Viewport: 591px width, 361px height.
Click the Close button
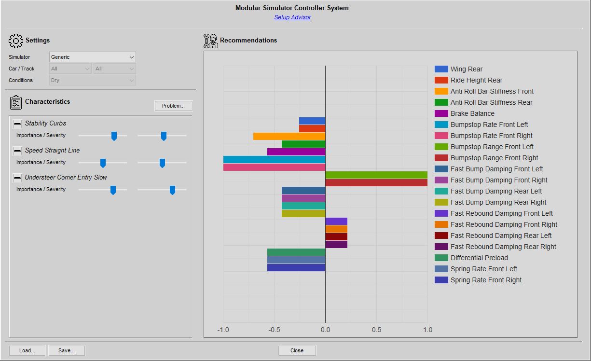click(x=297, y=350)
